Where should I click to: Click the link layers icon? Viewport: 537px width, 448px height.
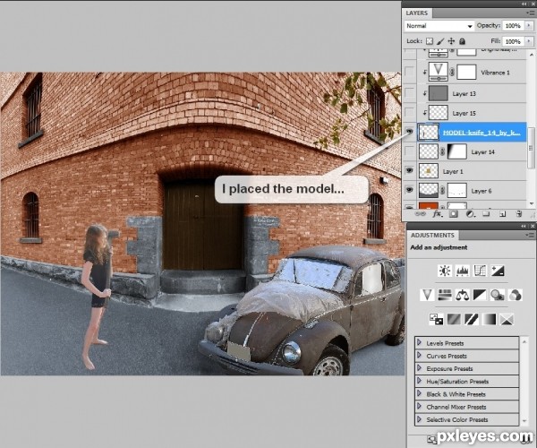[x=421, y=214]
